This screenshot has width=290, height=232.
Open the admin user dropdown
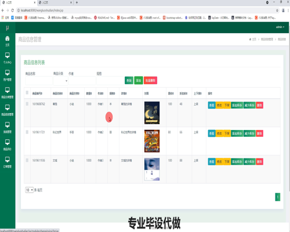coord(280,27)
